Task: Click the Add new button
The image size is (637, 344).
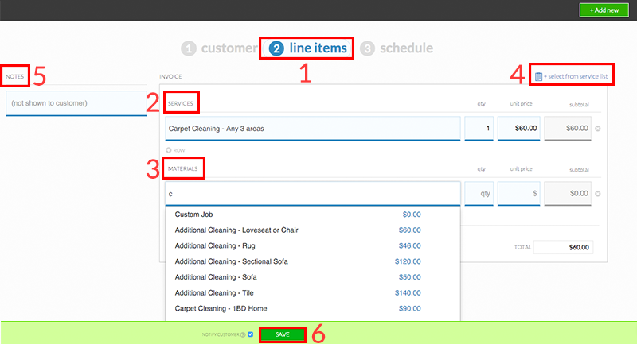Action: pos(604,10)
